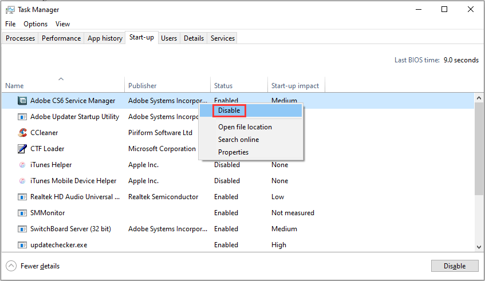Click Apple Inc. publisher for iTunes Mobile Device Helper
Image resolution: width=485 pixels, height=281 pixels.
(x=144, y=181)
